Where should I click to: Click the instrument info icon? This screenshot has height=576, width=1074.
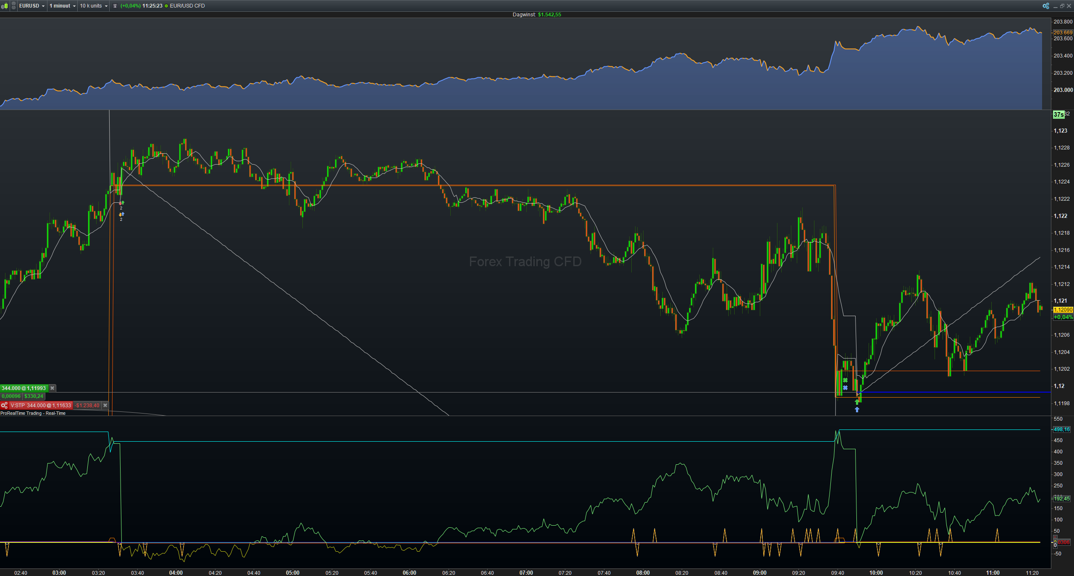pyautogui.click(x=115, y=6)
